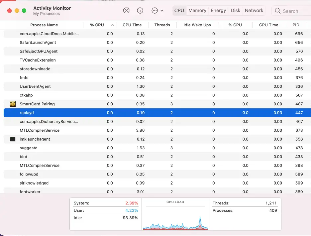Click the User 4.22% value
311x236 pixels.
pyautogui.click(x=132, y=210)
